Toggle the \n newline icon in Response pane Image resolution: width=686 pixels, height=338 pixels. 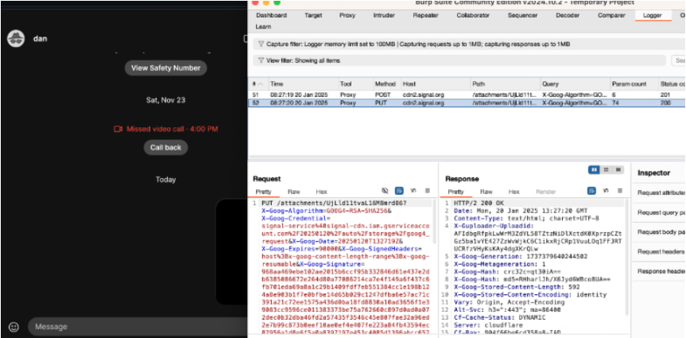tap(606, 191)
